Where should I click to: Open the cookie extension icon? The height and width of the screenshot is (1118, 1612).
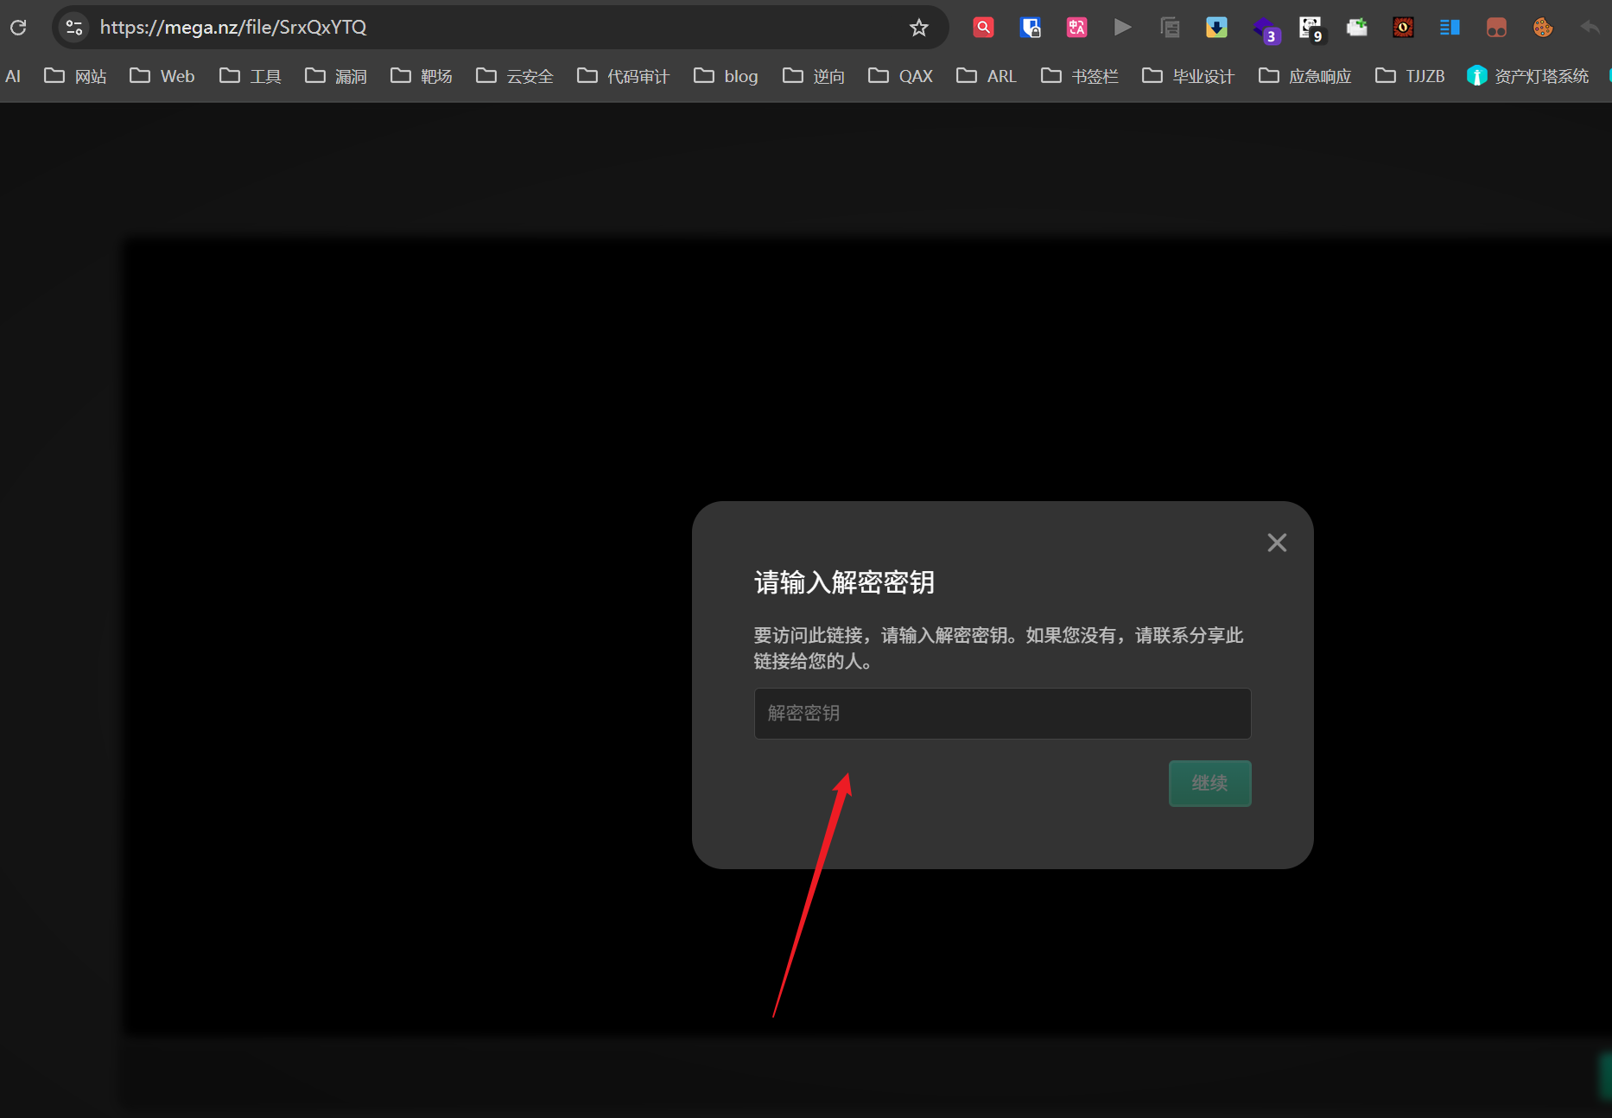1542,28
